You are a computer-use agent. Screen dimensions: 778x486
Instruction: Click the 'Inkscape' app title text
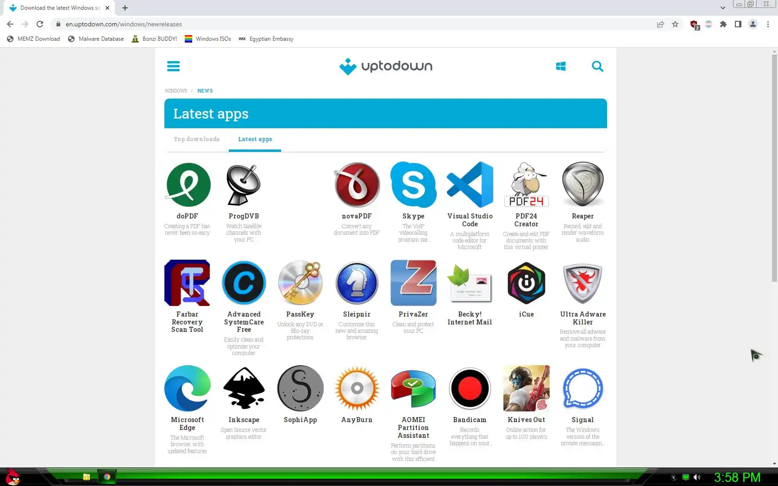(244, 420)
